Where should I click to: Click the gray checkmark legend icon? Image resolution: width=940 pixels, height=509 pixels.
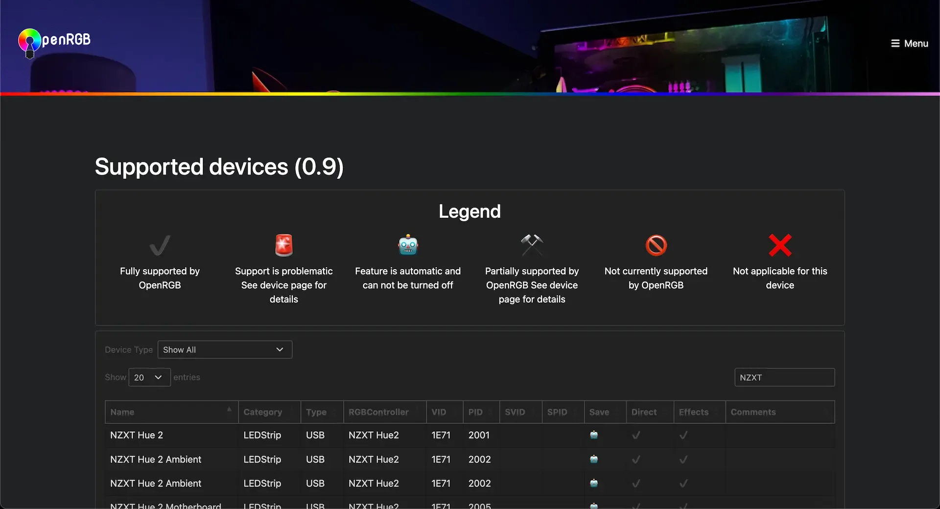pos(160,245)
